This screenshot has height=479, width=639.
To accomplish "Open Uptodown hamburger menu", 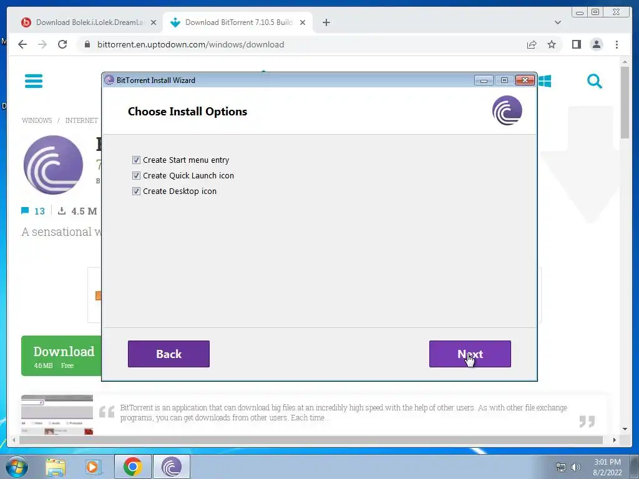I will pyautogui.click(x=34, y=80).
